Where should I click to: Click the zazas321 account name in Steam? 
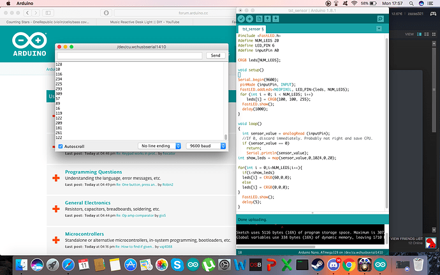coord(415,13)
